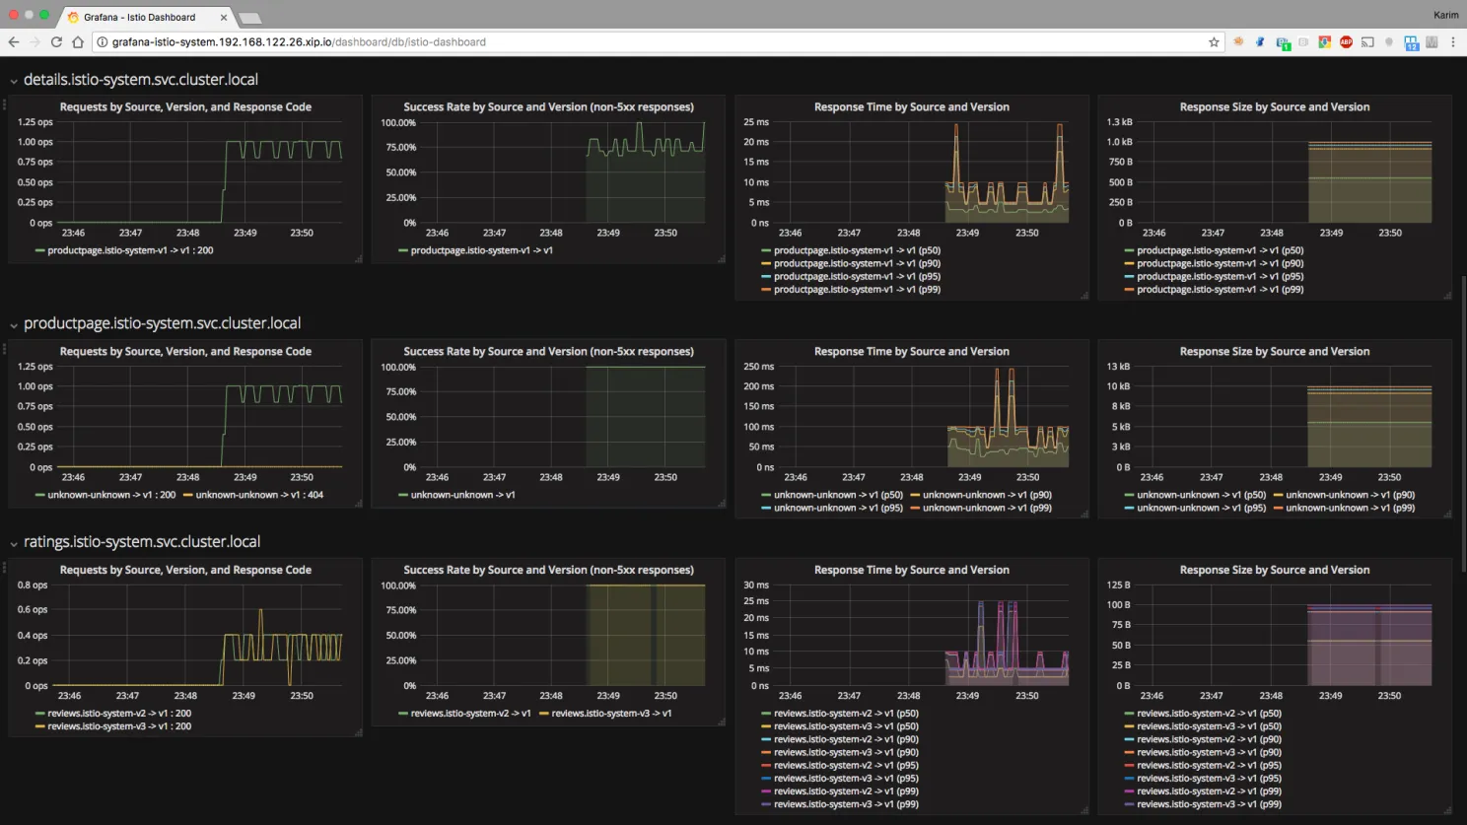The image size is (1467, 825).
Task: Toggle details Response Time 'productpage.istio-system-v1 -> v1 (p99)' legend
Action: pos(857,290)
